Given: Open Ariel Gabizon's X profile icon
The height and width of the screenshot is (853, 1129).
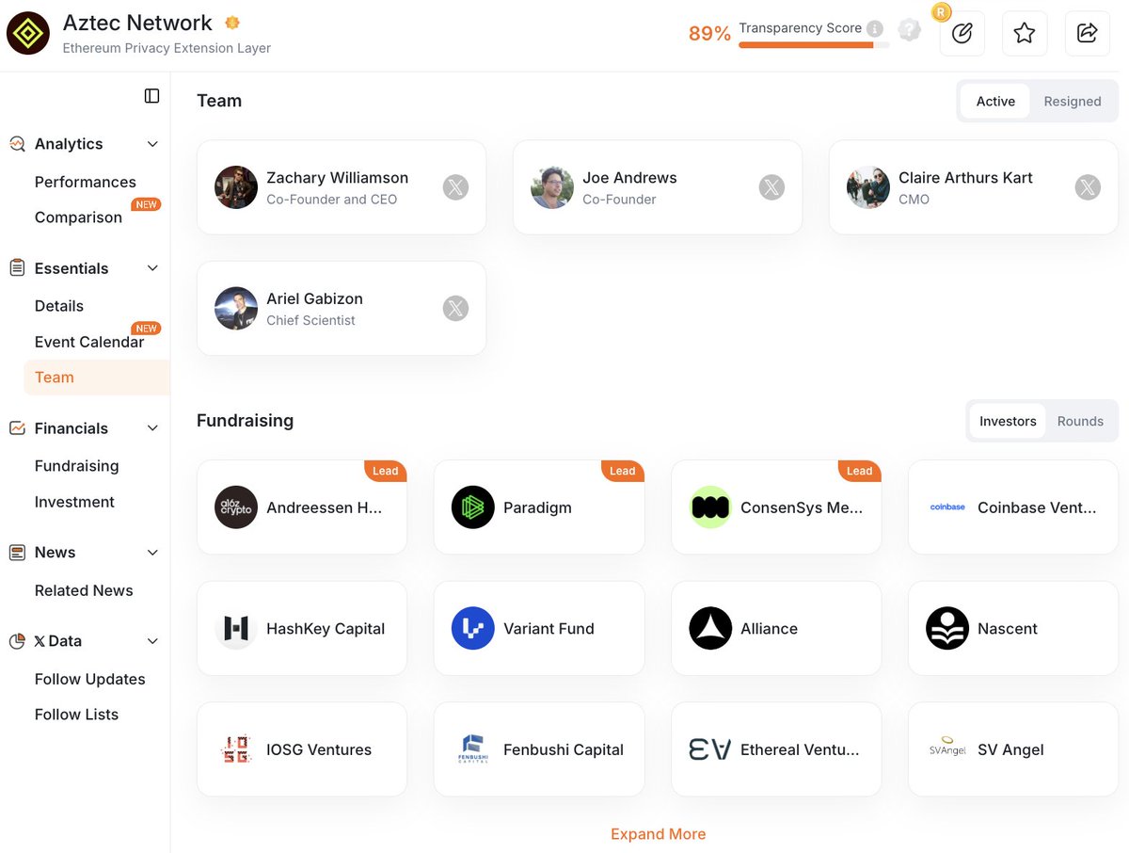Looking at the screenshot, I should [x=455, y=308].
